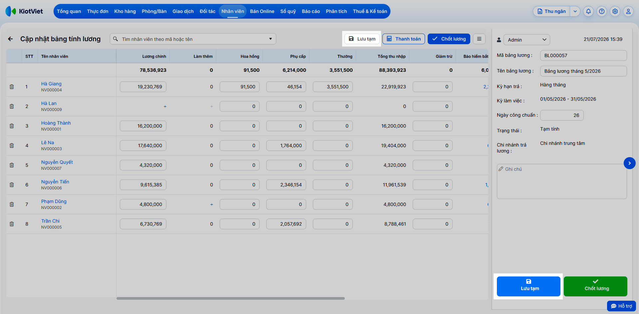Open the settings gear icon
This screenshot has width=639, height=314.
point(615,11)
